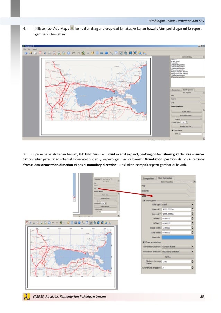Click Frame color... button in top composer
221x313 pixels.
(x=186, y=111)
